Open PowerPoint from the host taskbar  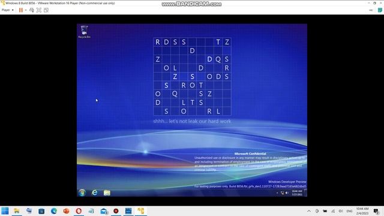[67, 211]
